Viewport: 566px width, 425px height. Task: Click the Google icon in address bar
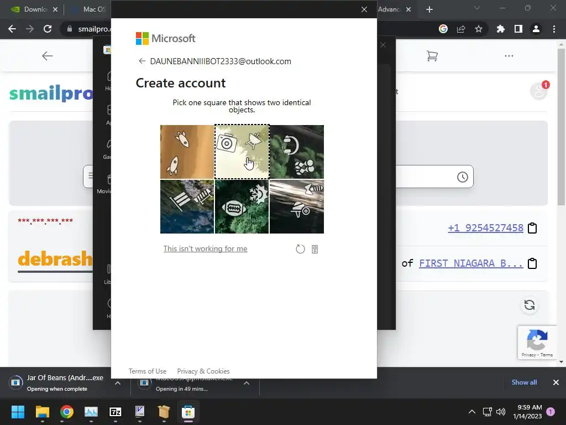(x=443, y=29)
